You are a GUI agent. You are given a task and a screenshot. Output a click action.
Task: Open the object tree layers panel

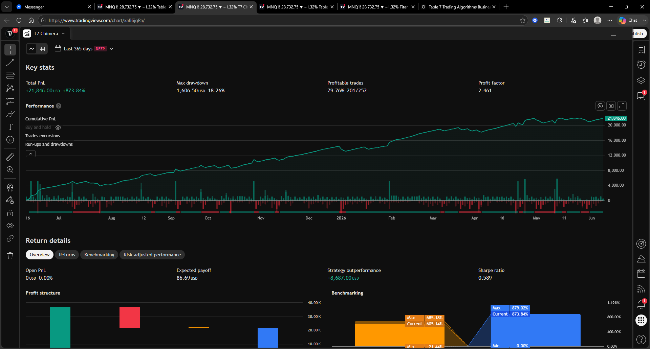(641, 80)
